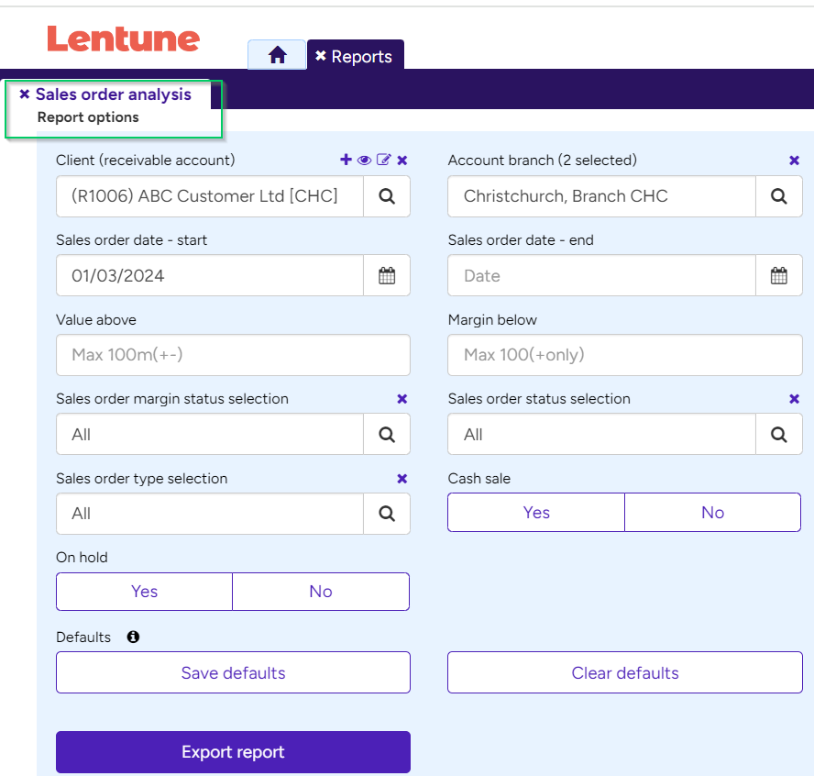This screenshot has width=814, height=776.
Task: Click the info icon next to Defaults
Action: pos(133,637)
